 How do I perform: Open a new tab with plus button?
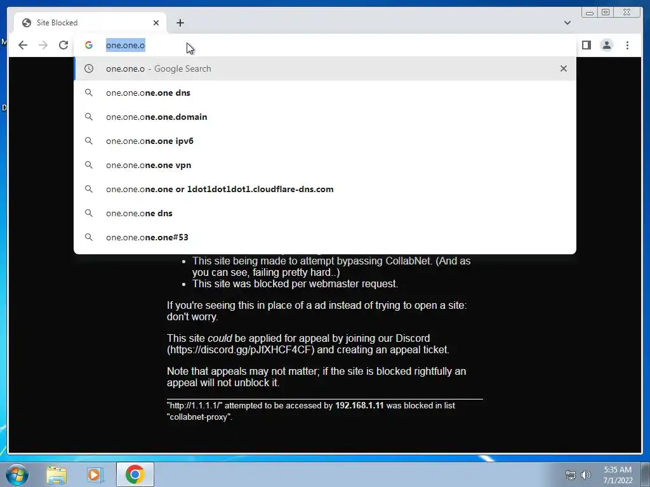tap(180, 23)
